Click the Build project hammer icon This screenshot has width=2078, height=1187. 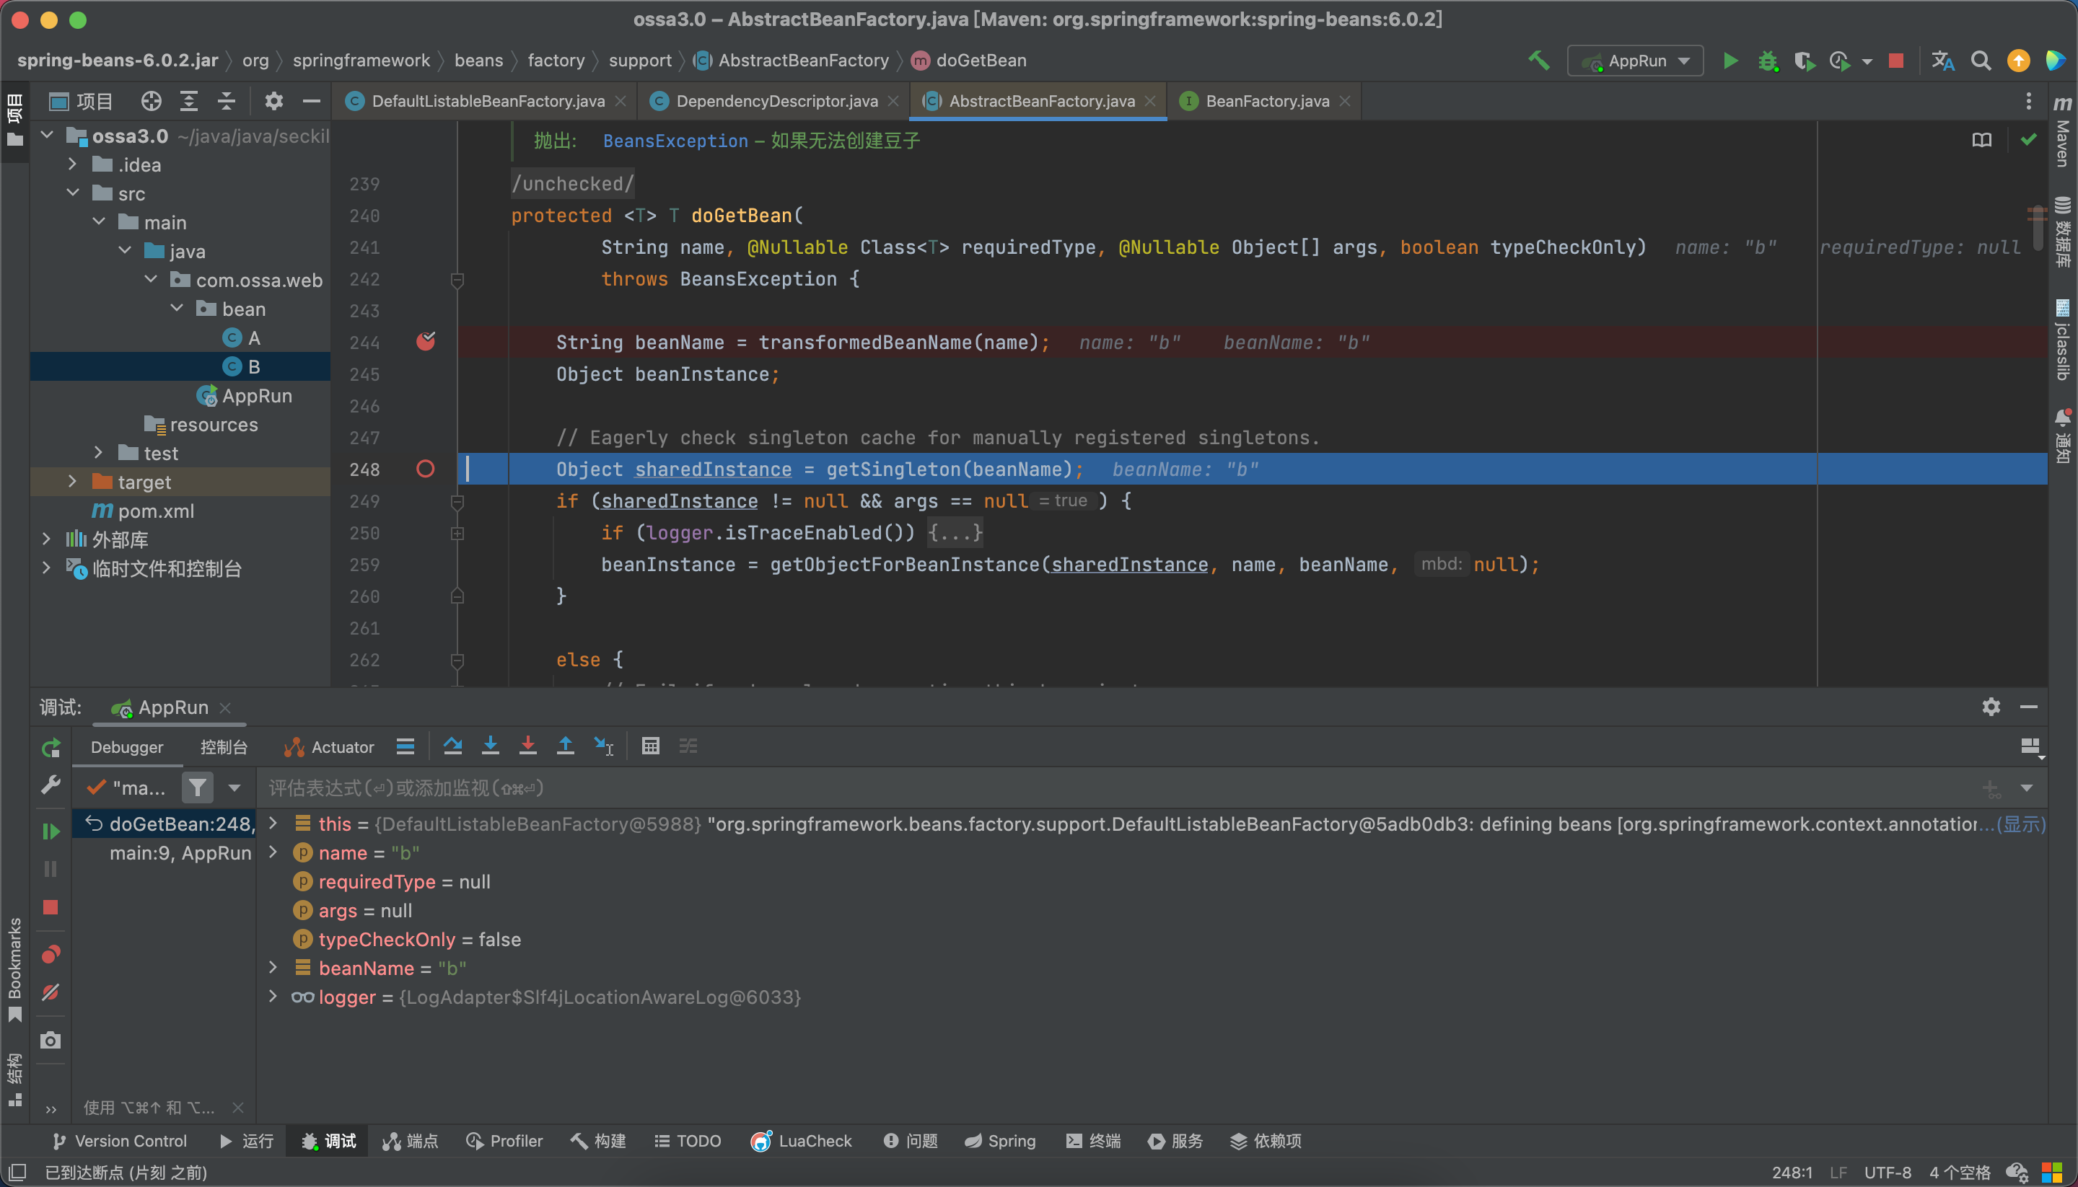(1538, 61)
